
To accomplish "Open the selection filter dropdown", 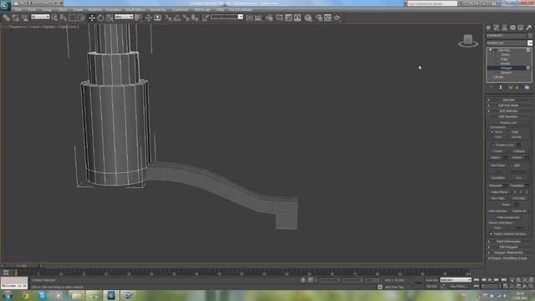I will (x=40, y=17).
